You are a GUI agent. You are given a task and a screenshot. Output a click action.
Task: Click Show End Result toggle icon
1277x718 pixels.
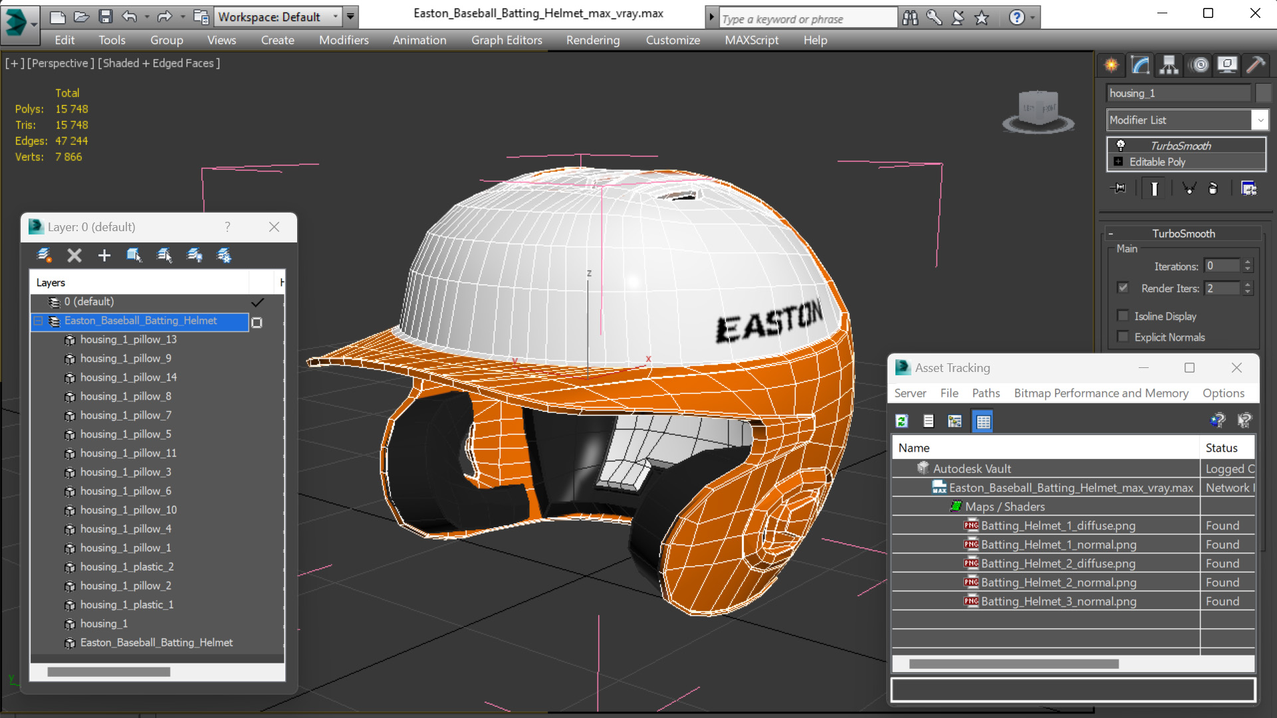point(1154,189)
